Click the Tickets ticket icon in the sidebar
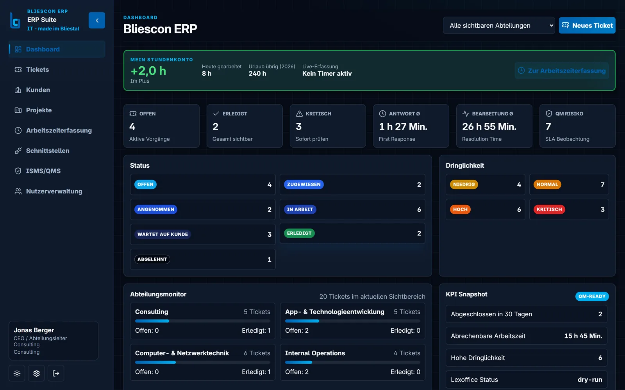This screenshot has width=625, height=390. pyautogui.click(x=18, y=69)
